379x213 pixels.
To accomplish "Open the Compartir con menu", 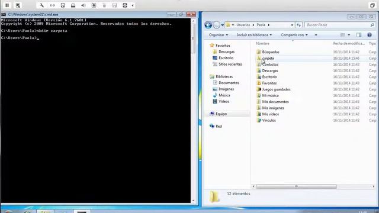I will (x=294, y=35).
